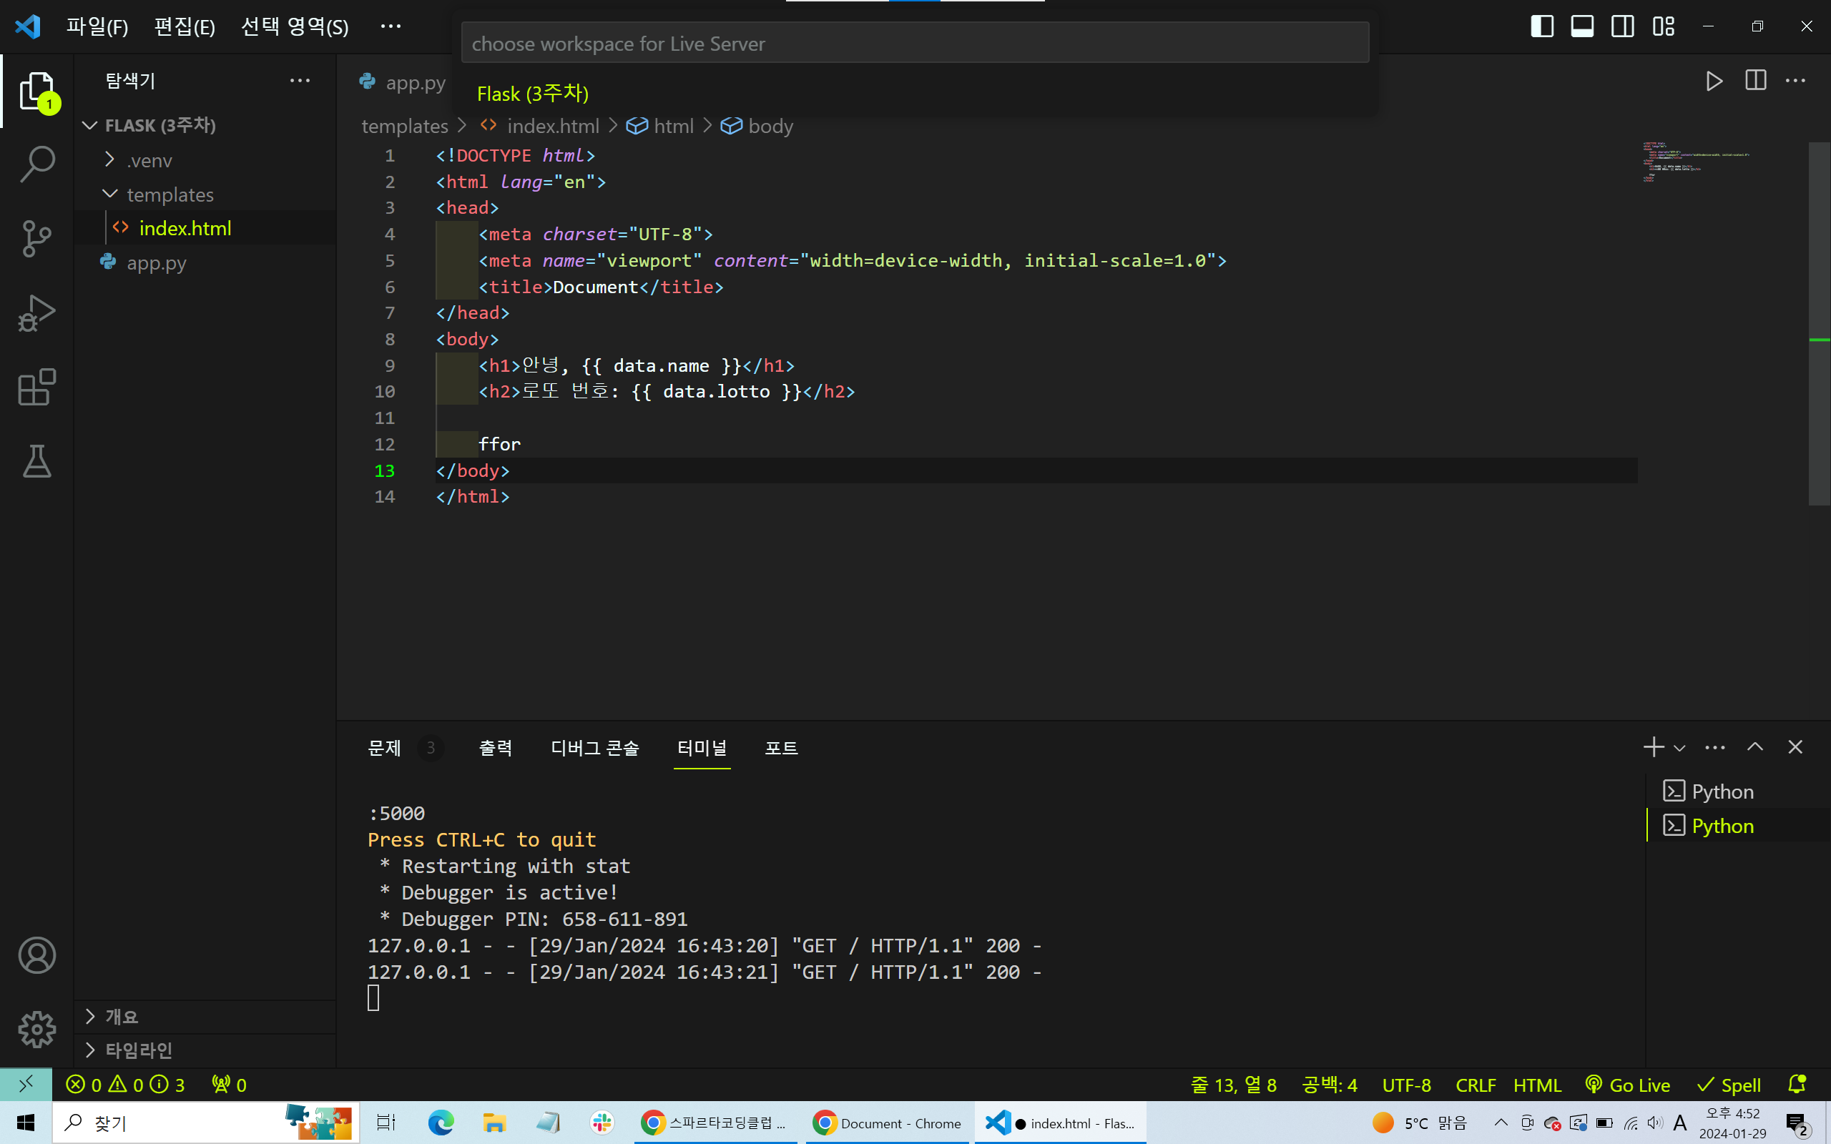Open the 편집(E) menu
The image size is (1831, 1144).
tap(185, 26)
